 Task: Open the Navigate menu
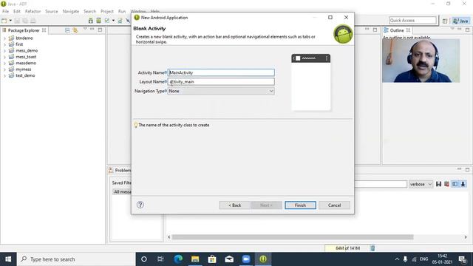point(71,11)
